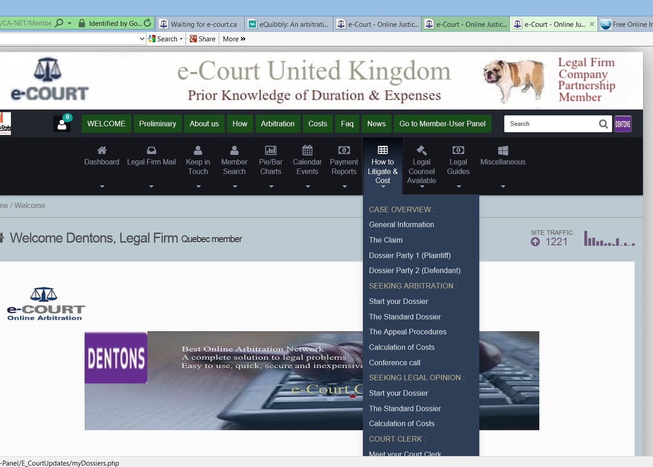The width and height of the screenshot is (653, 467).
Task: Open the Legal Firm Mail inbox icon
Action: point(151,150)
